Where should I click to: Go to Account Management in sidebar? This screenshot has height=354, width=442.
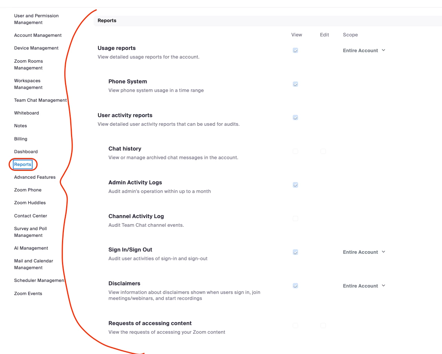tap(38, 35)
